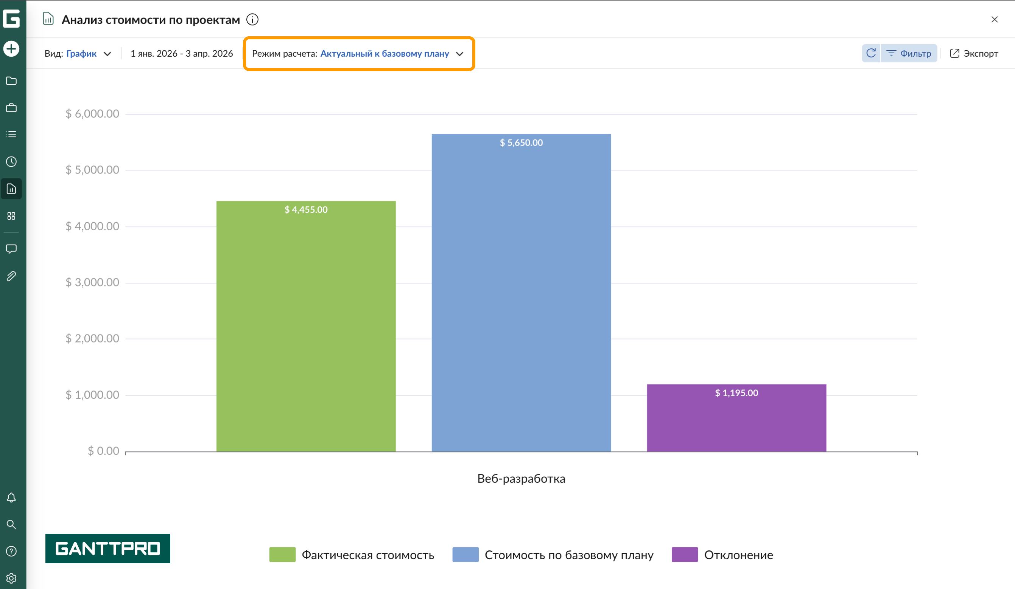Open the projects folder icon in sidebar
The height and width of the screenshot is (589, 1015).
(11, 81)
